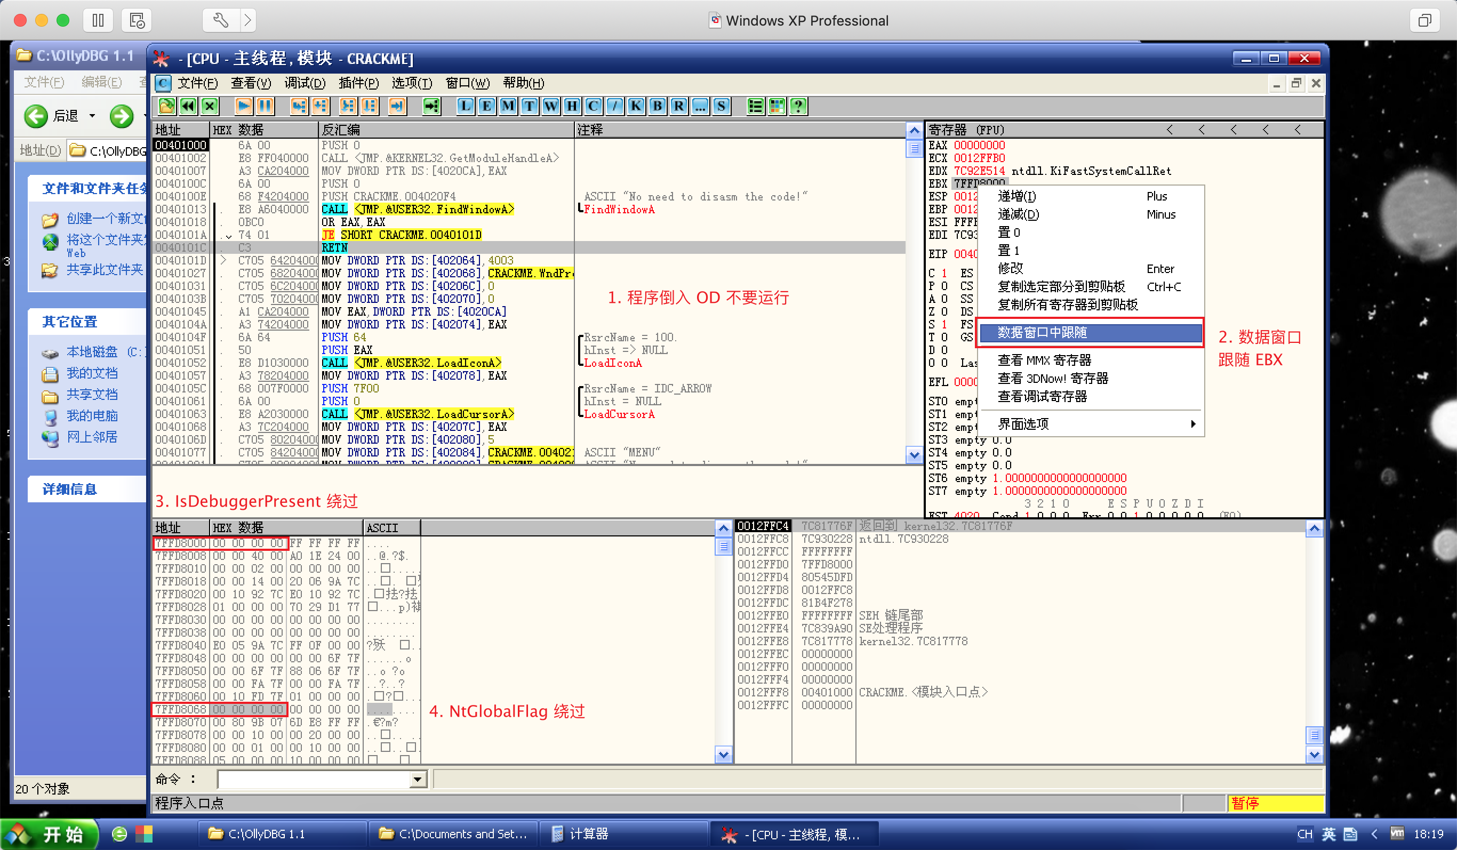Viewport: 1457px width, 850px height.
Task: Open the 调试(D) menu
Action: [305, 83]
